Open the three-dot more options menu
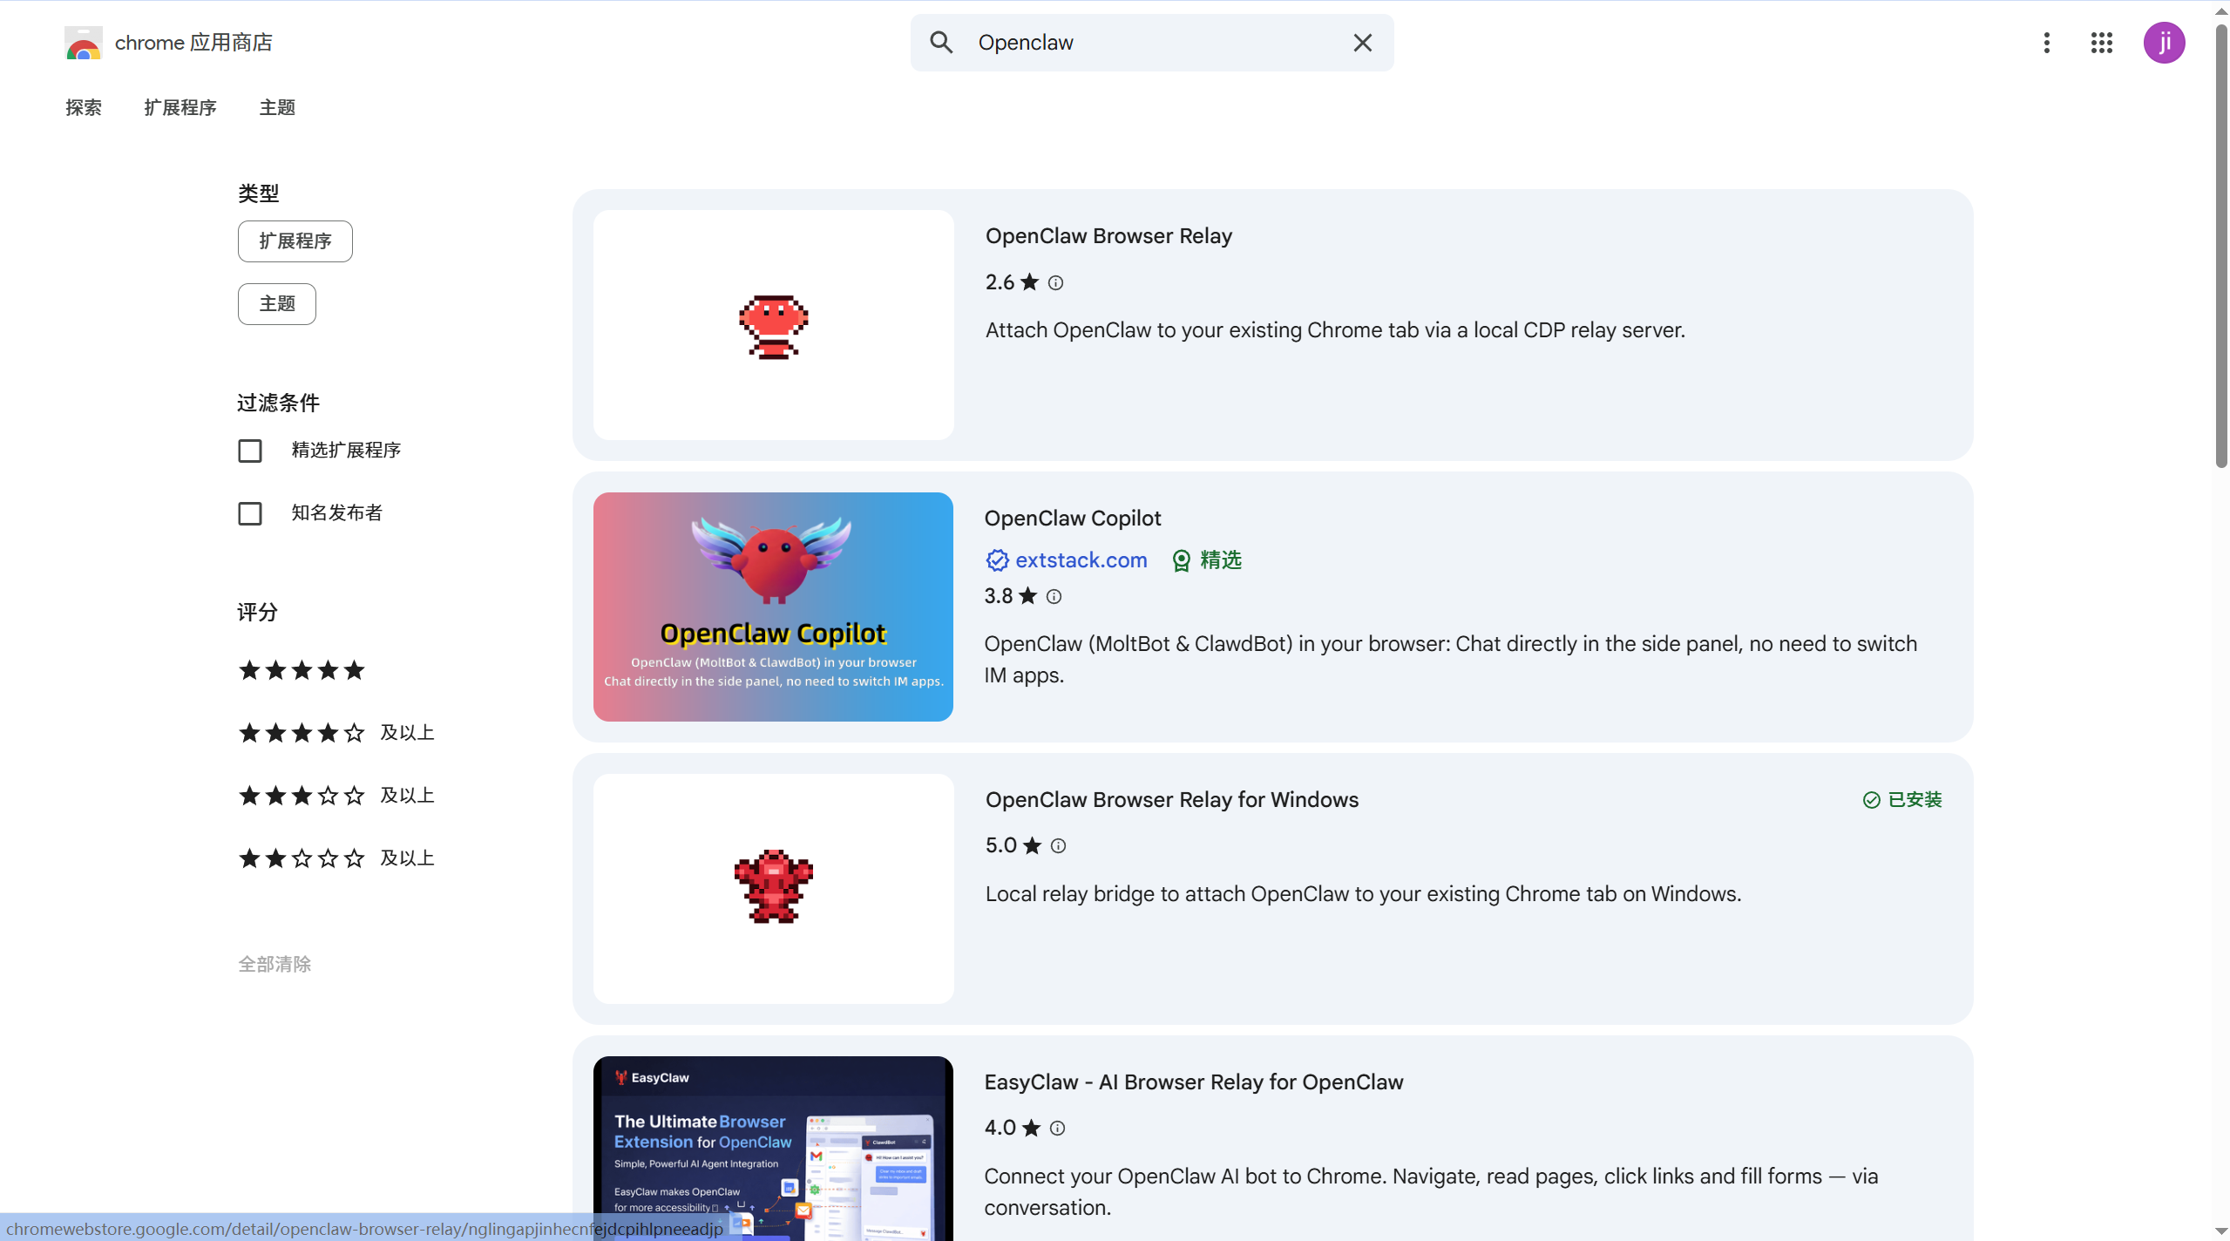Screen dimensions: 2230x1241 2046,43
